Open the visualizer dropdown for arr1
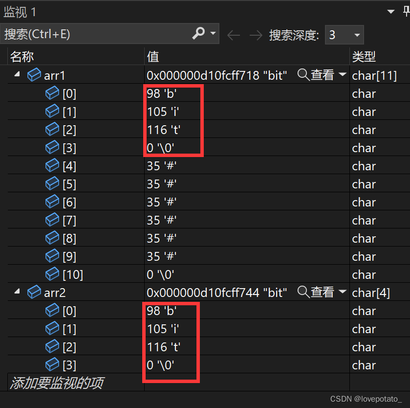410x408 pixels. click(x=342, y=74)
